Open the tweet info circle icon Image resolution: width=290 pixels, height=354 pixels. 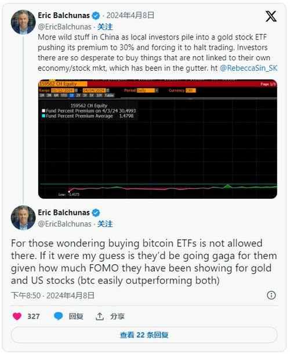click(x=271, y=295)
